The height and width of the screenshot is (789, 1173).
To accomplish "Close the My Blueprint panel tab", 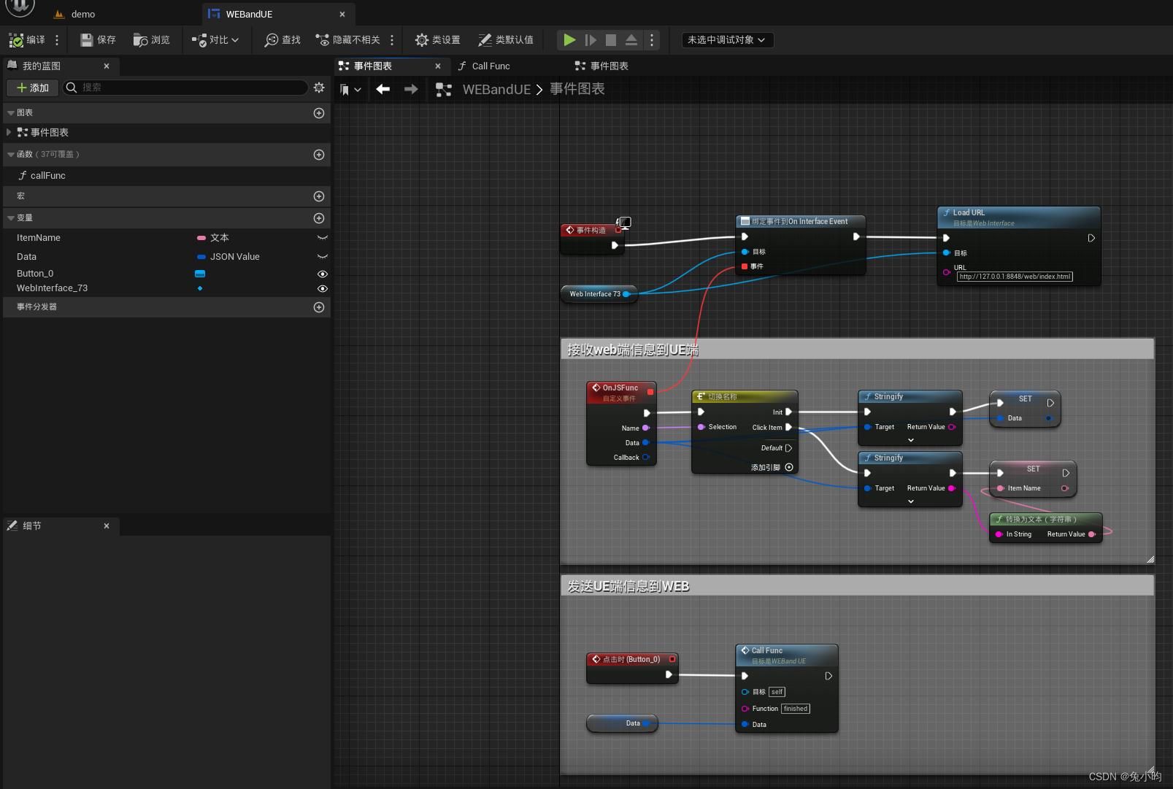I will (107, 66).
